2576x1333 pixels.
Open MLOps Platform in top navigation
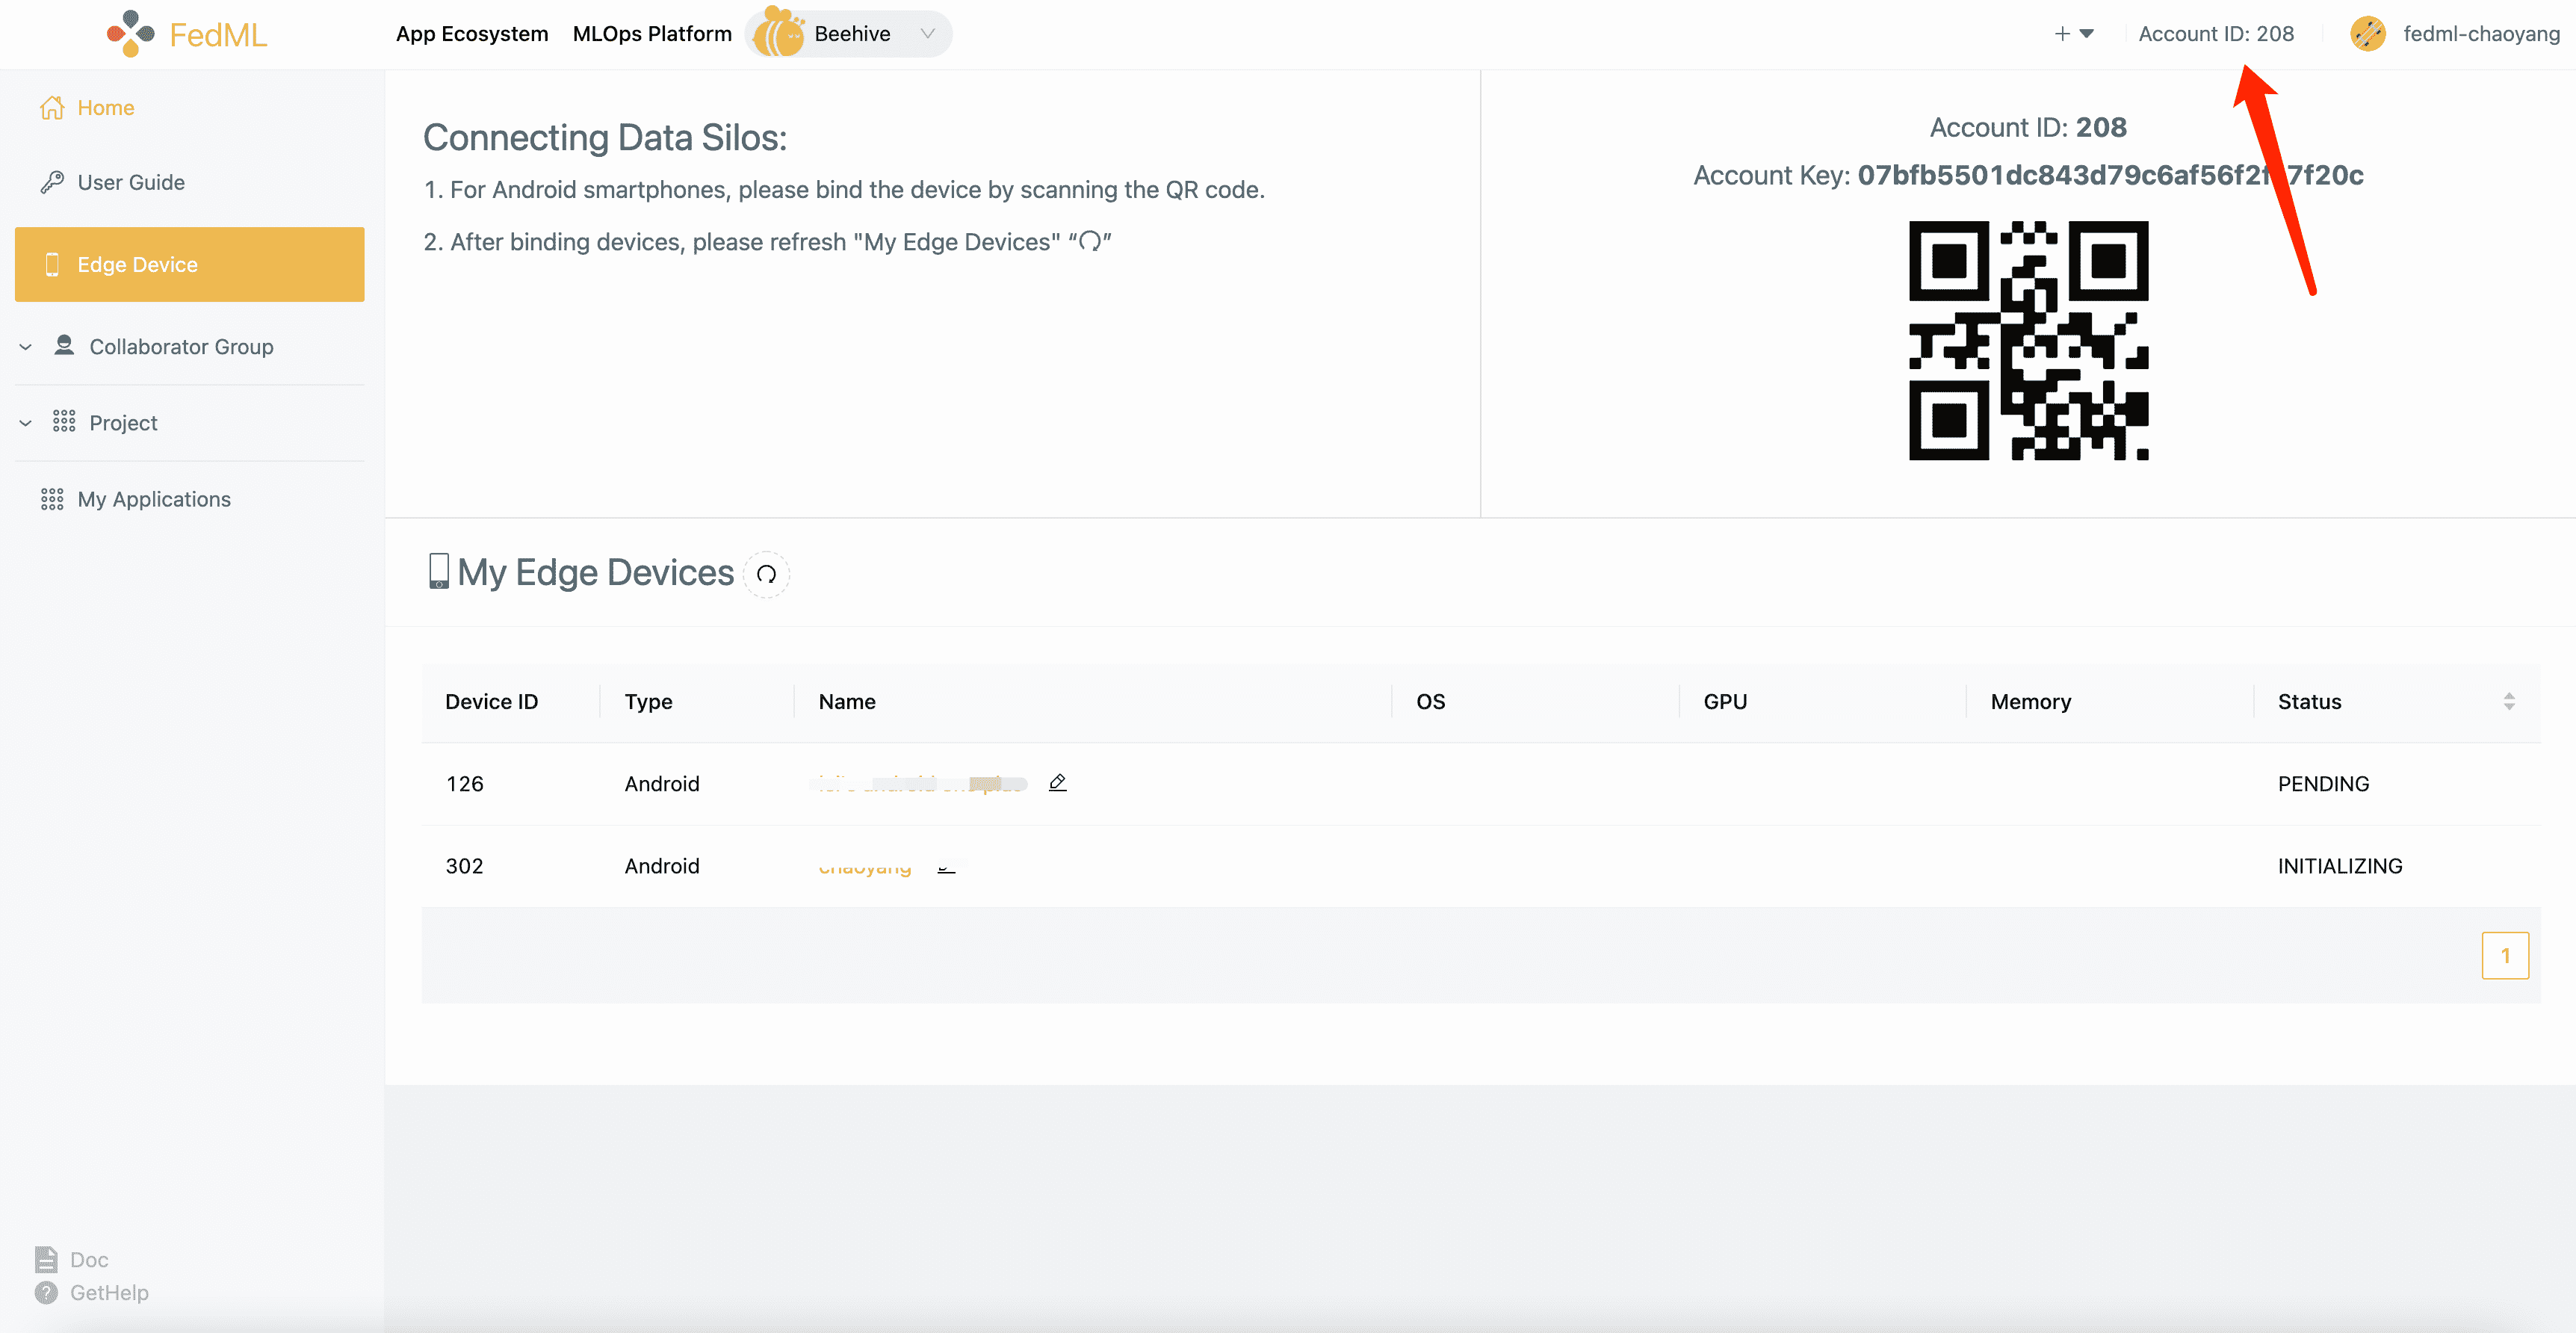click(652, 34)
